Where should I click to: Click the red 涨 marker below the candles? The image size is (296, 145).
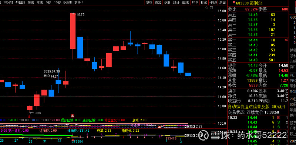coord(72,115)
